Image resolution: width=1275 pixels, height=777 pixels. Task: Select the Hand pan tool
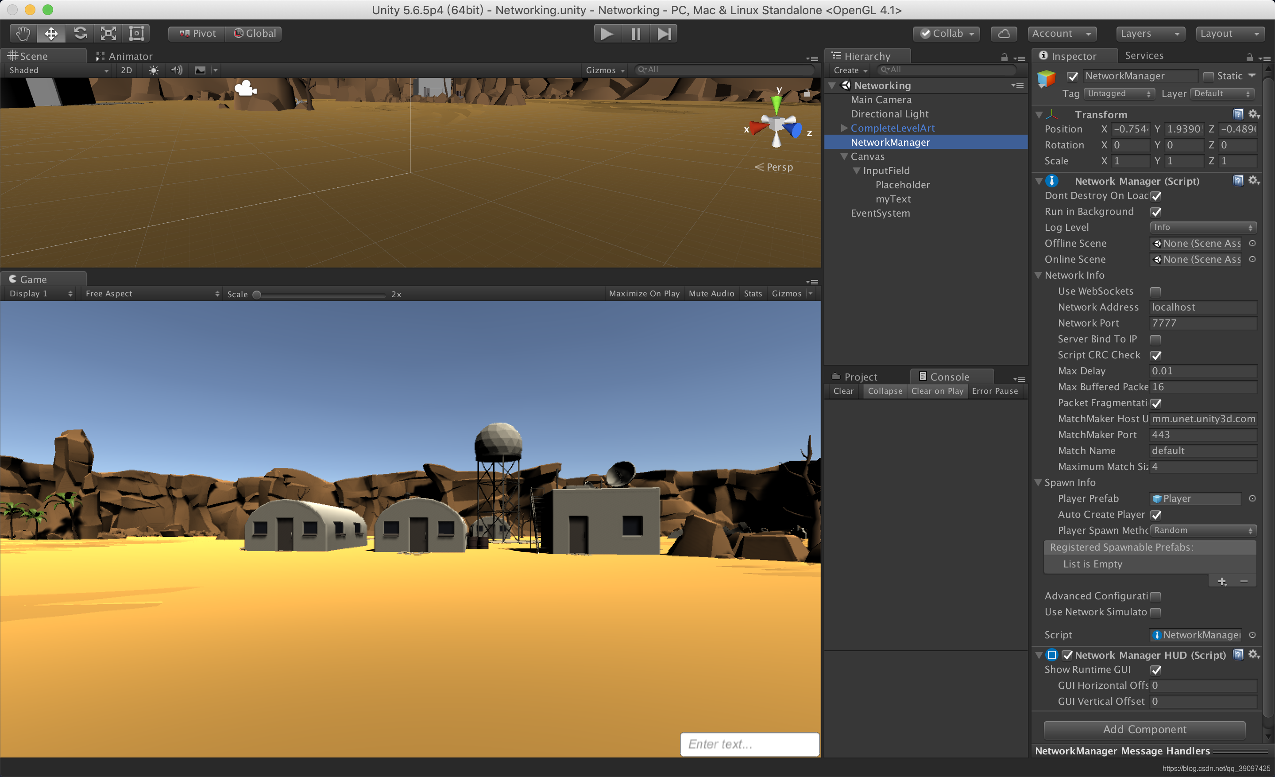coord(22,33)
